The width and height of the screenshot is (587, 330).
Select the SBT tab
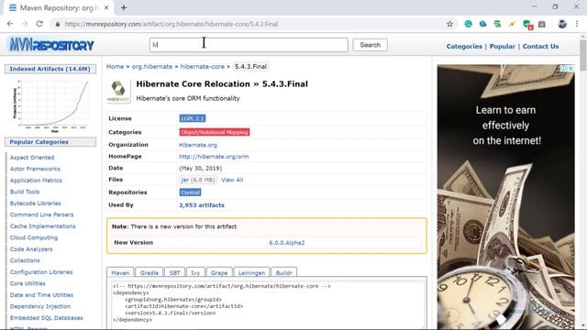point(174,272)
